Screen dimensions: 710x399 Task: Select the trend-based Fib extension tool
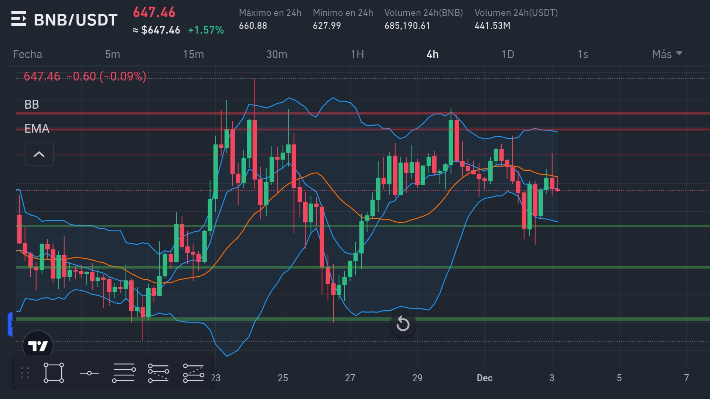point(158,373)
